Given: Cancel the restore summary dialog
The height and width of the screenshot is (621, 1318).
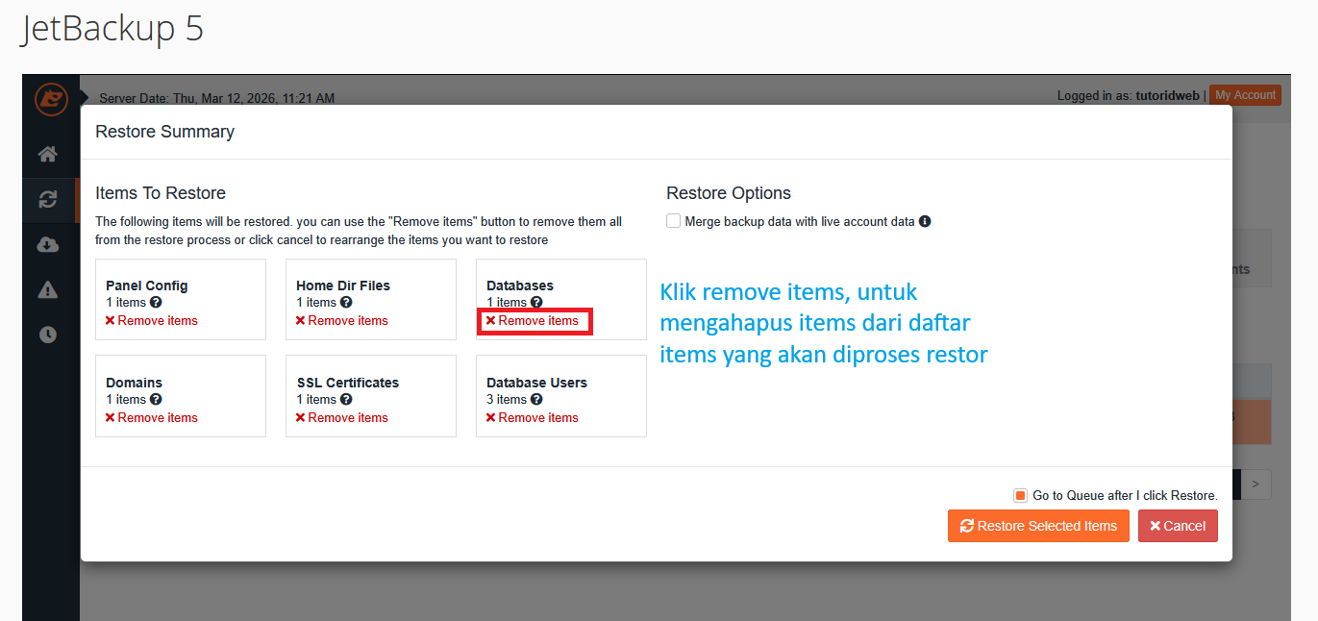Looking at the screenshot, I should (1178, 526).
